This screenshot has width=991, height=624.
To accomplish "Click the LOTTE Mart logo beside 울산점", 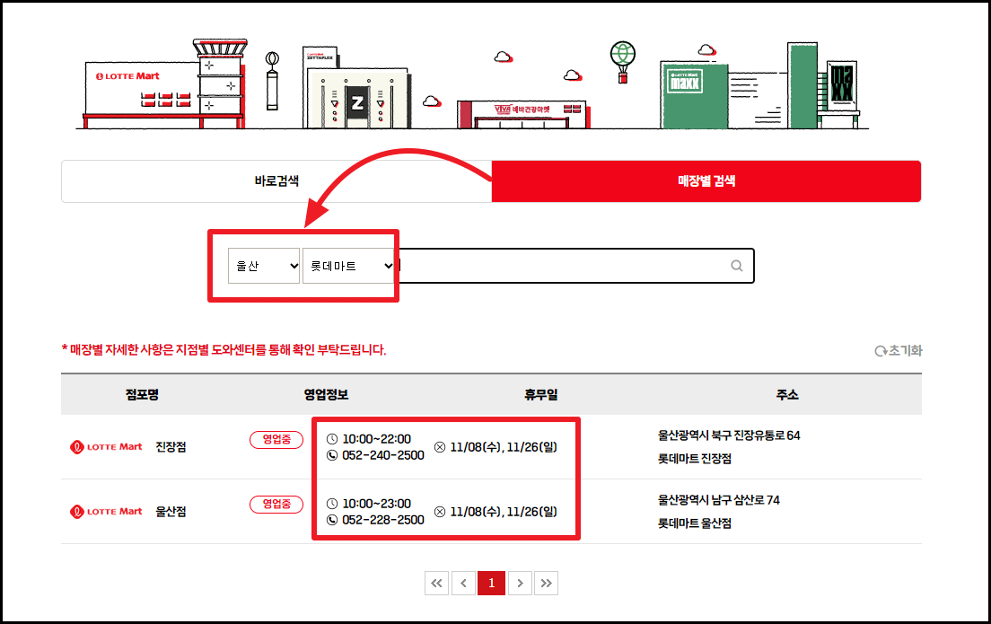I will coord(105,511).
